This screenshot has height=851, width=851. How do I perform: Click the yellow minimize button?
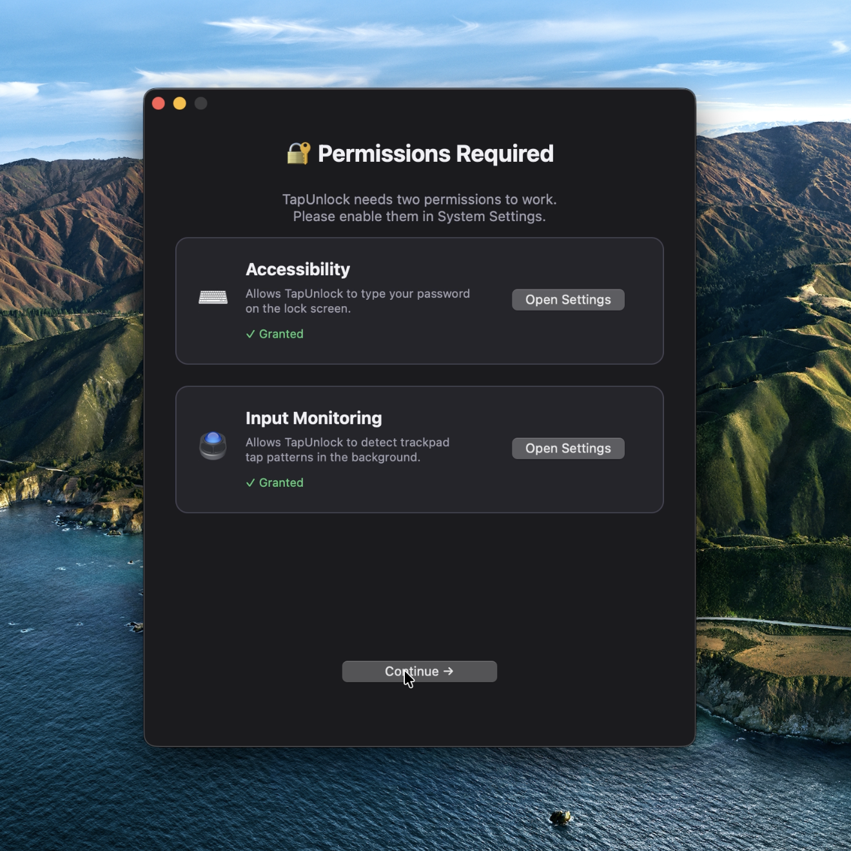(179, 103)
